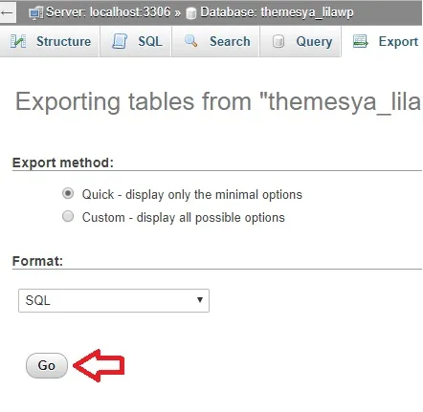This screenshot has width=423, height=412.
Task: Open the Server: localhost:3306 breadcrumb link
Action: [108, 12]
